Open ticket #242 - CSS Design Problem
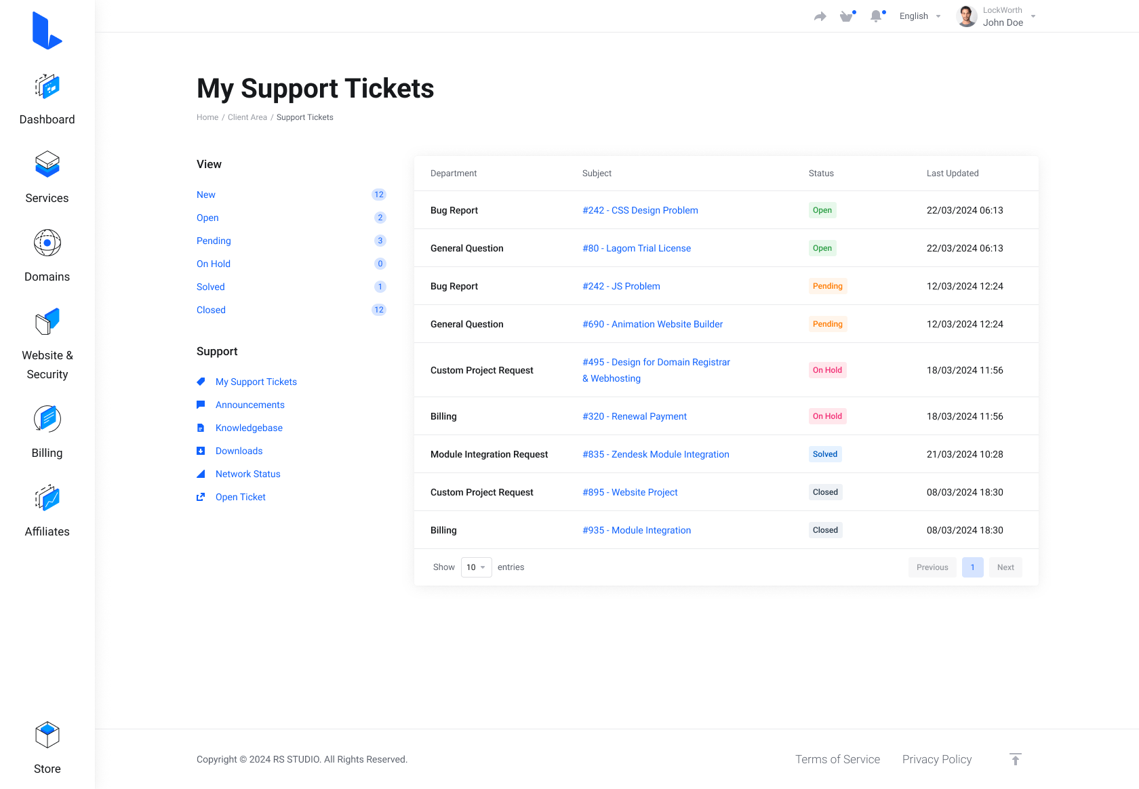Image resolution: width=1139 pixels, height=789 pixels. tap(640, 210)
